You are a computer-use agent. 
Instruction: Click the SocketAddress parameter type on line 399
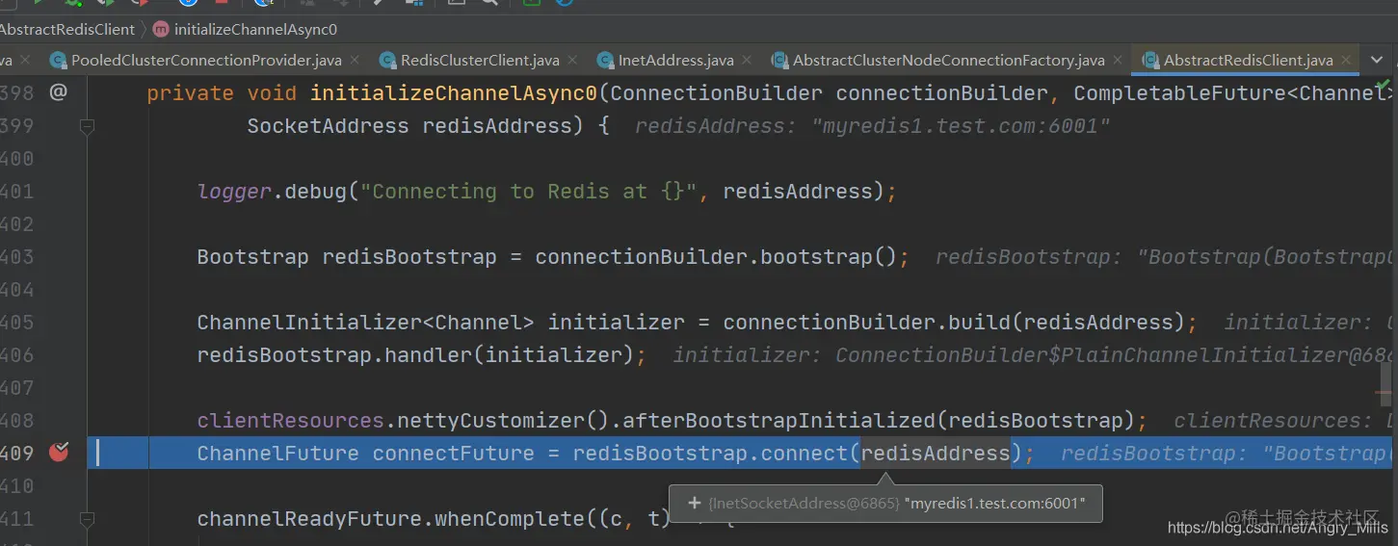click(x=329, y=126)
